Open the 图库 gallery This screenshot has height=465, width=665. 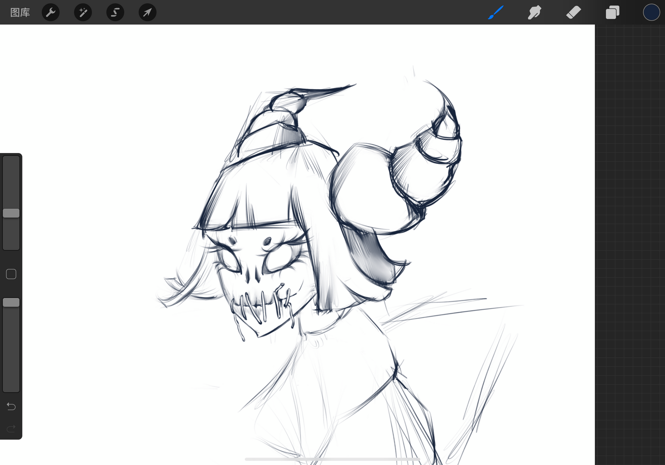pos(20,12)
